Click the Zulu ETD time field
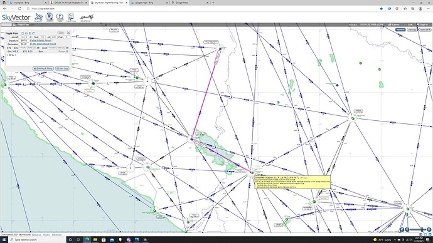The image size is (433, 243). coord(23,48)
